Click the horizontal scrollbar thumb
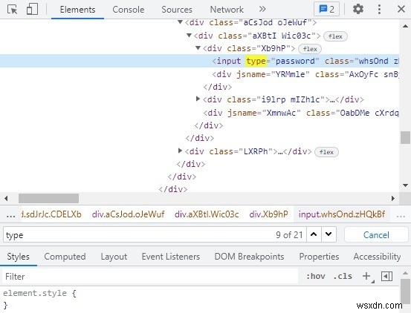411x313 pixels. 48,199
